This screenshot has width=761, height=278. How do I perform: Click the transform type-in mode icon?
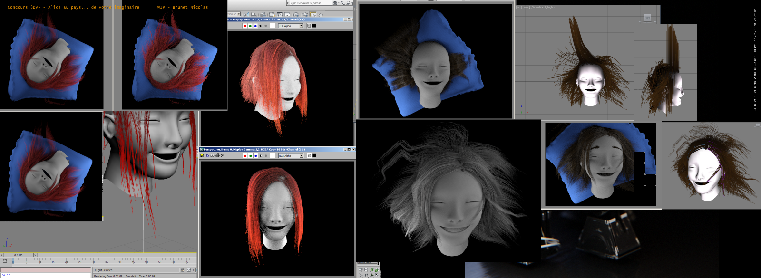(x=189, y=270)
